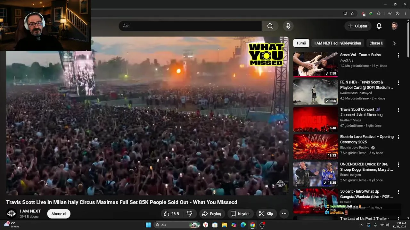410x230 pixels.
Task: Open options for FEIN (HD) video
Action: [398, 82]
